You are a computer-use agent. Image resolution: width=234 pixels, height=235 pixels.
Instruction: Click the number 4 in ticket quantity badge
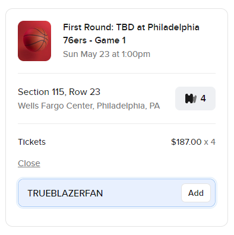(203, 99)
